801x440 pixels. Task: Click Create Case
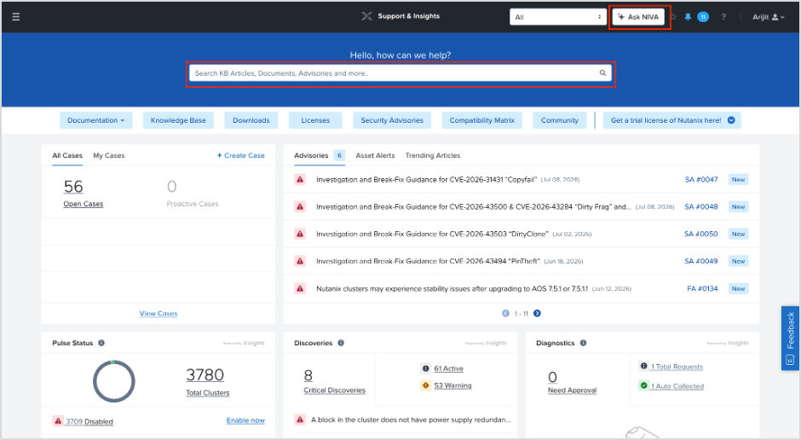[240, 155]
